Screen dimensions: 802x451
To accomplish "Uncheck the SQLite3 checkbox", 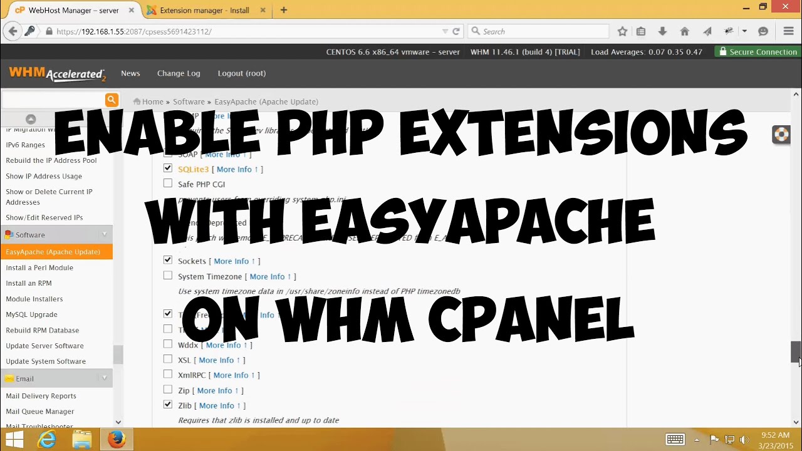I will tap(168, 168).
